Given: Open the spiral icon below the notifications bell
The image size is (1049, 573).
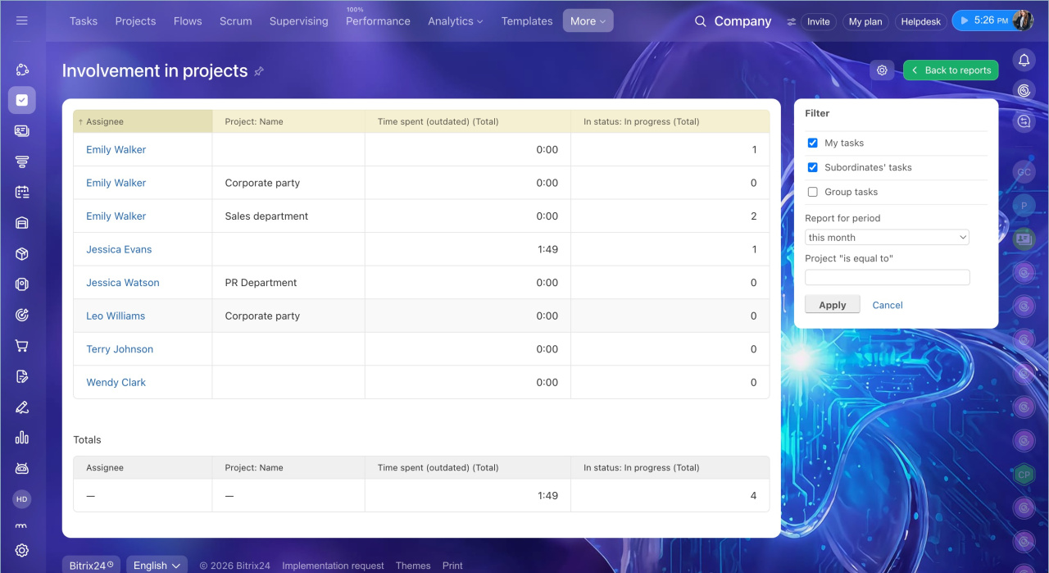Looking at the screenshot, I should [1024, 90].
